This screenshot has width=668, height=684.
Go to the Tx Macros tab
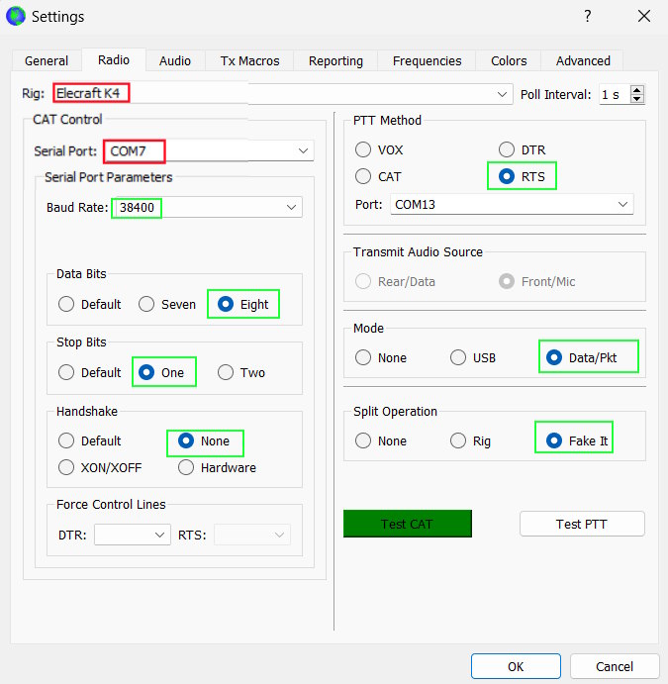click(249, 60)
